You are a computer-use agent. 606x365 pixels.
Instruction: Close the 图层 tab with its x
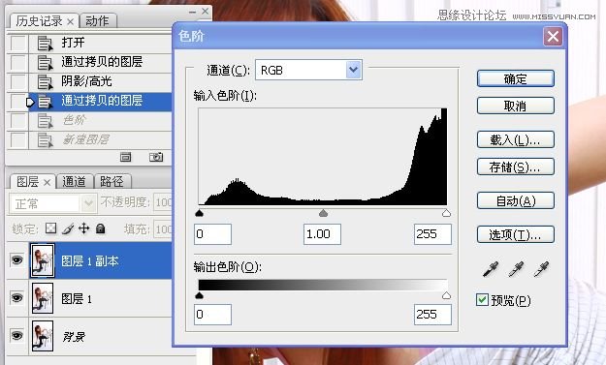click(47, 182)
